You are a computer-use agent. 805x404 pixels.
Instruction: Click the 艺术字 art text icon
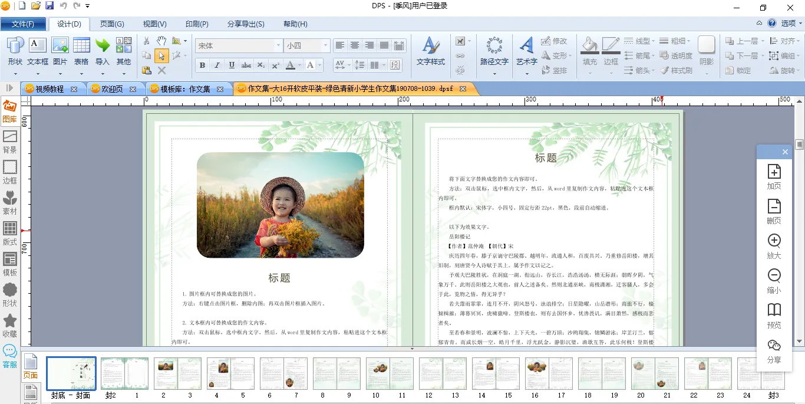526,50
